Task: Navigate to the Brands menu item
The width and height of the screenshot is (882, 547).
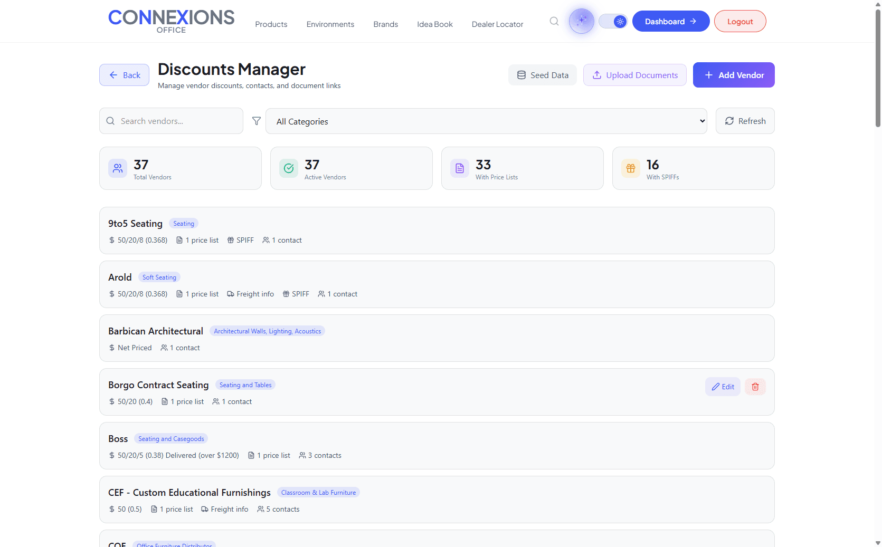Action: coord(385,24)
